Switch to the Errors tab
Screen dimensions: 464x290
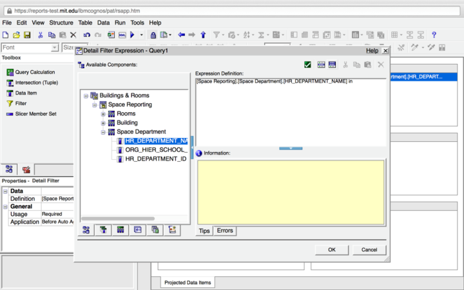coord(224,230)
